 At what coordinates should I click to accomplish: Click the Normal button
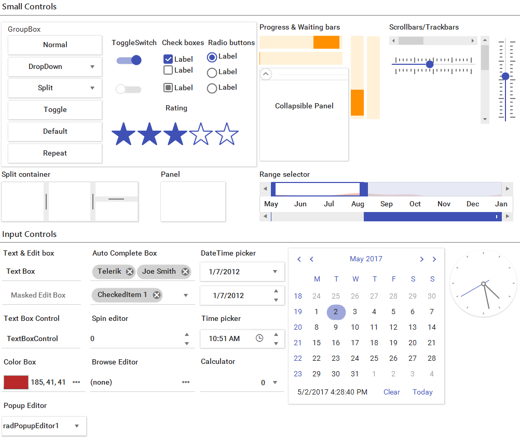pyautogui.click(x=55, y=45)
